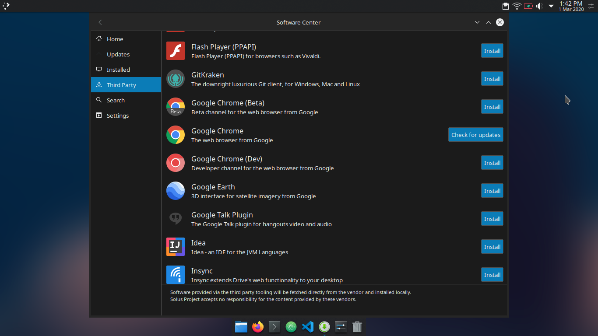
Task: Check for updates for Google Chrome
Action: pos(476,135)
